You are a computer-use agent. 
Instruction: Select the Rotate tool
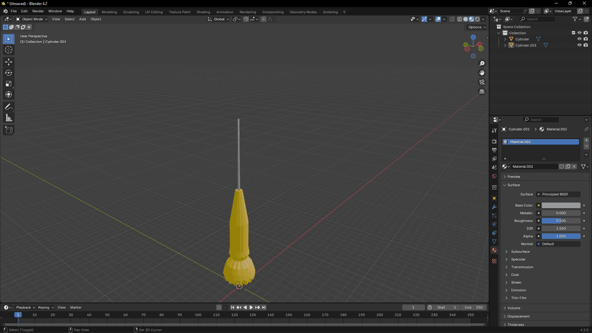8,73
